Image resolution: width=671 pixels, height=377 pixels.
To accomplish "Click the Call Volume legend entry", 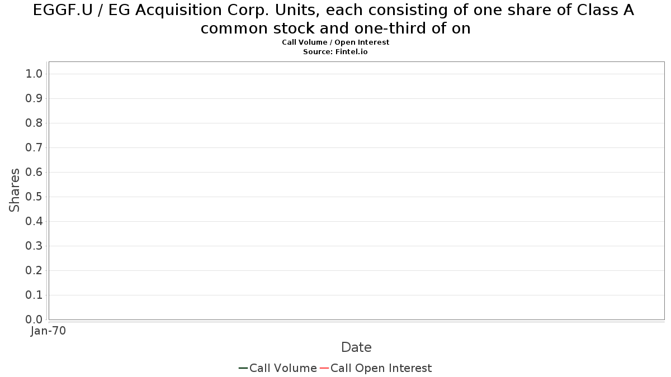I will click(x=278, y=368).
